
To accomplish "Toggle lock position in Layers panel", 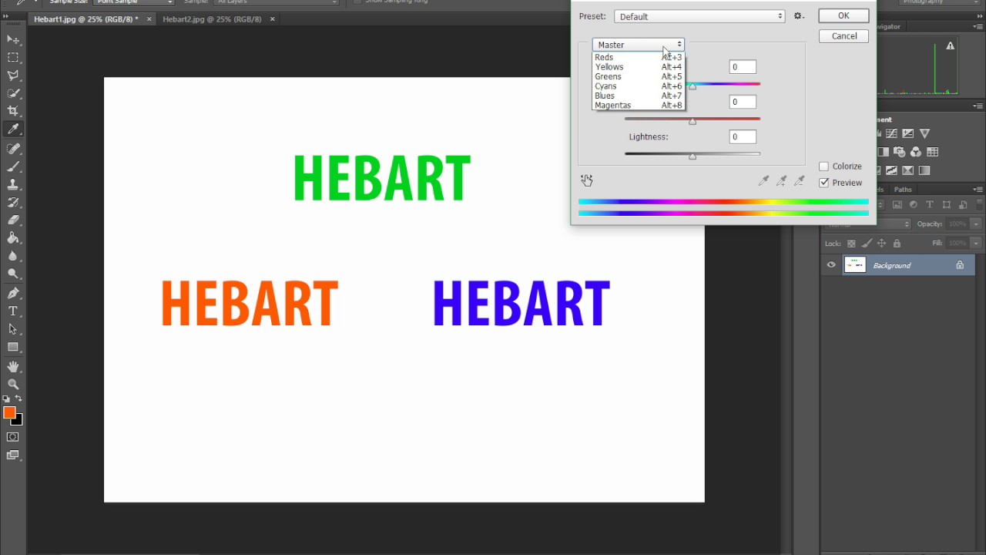I will [x=881, y=244].
